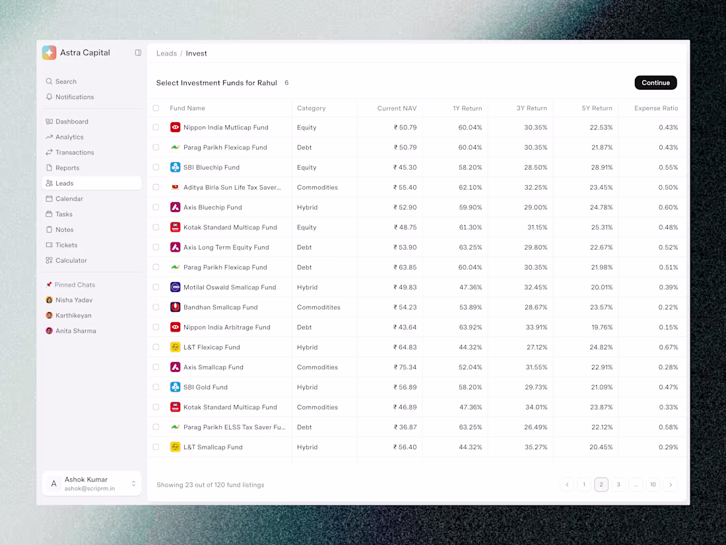Open Ashok Kumar's account menu
The width and height of the screenshot is (726, 545).
pyautogui.click(x=91, y=484)
